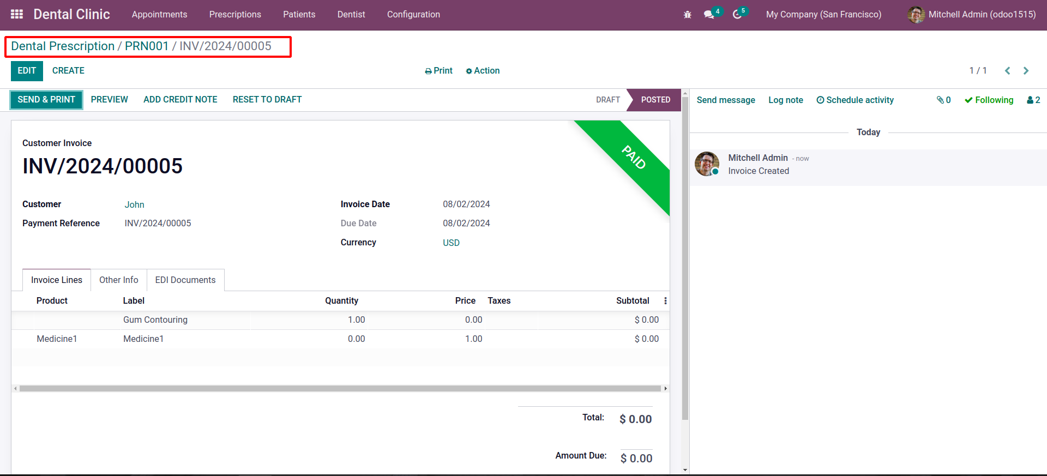Click scroll-down arrow of form scrollbar

tap(685, 470)
